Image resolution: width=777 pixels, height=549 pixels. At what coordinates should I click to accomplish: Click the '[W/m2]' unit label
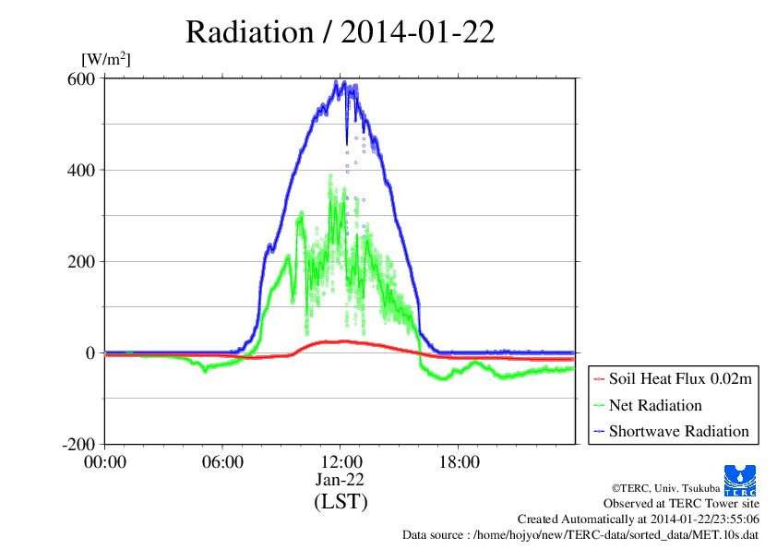[106, 59]
